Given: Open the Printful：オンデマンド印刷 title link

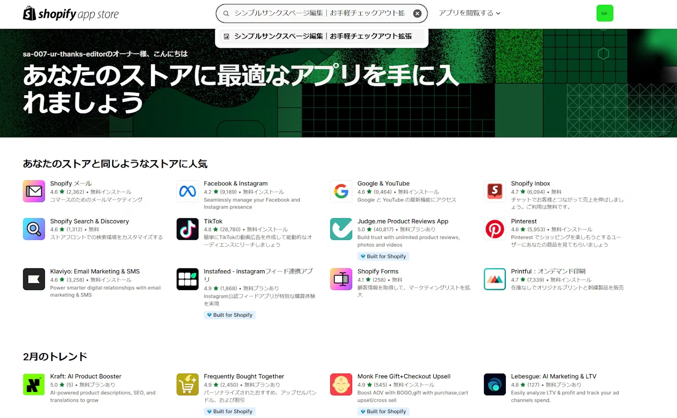Looking at the screenshot, I should (548, 271).
